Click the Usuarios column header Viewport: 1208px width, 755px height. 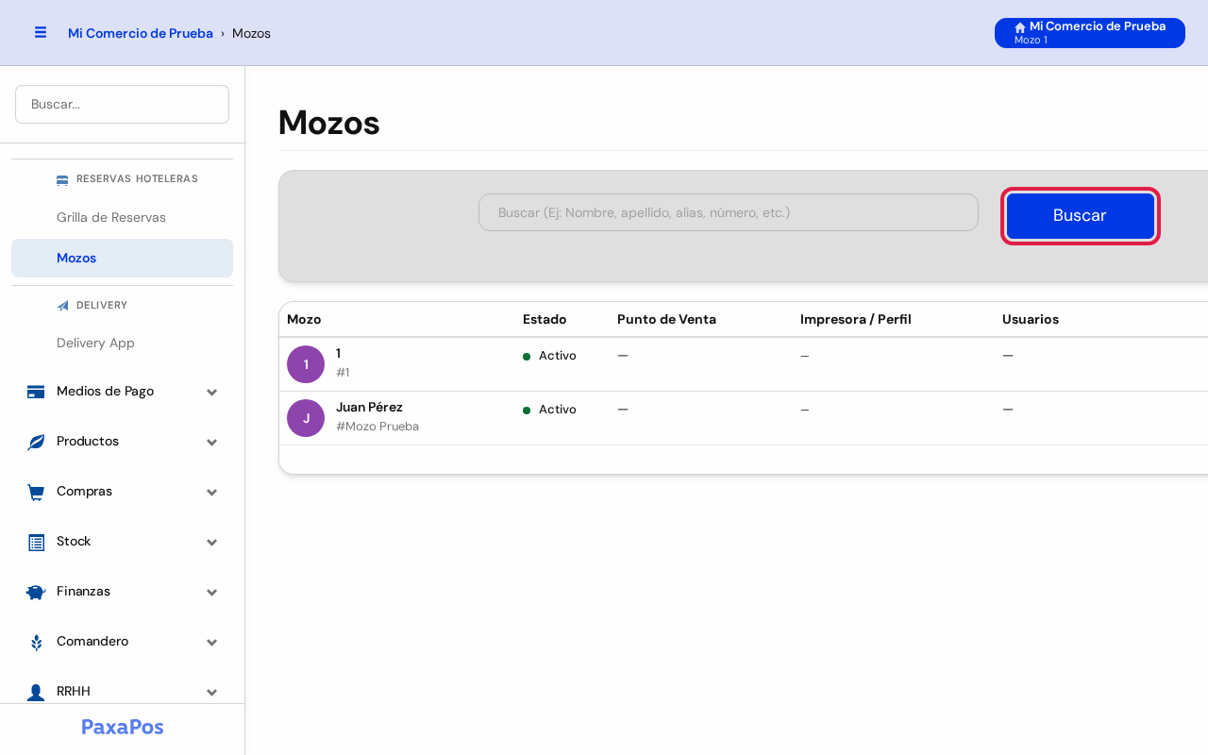click(x=1031, y=319)
